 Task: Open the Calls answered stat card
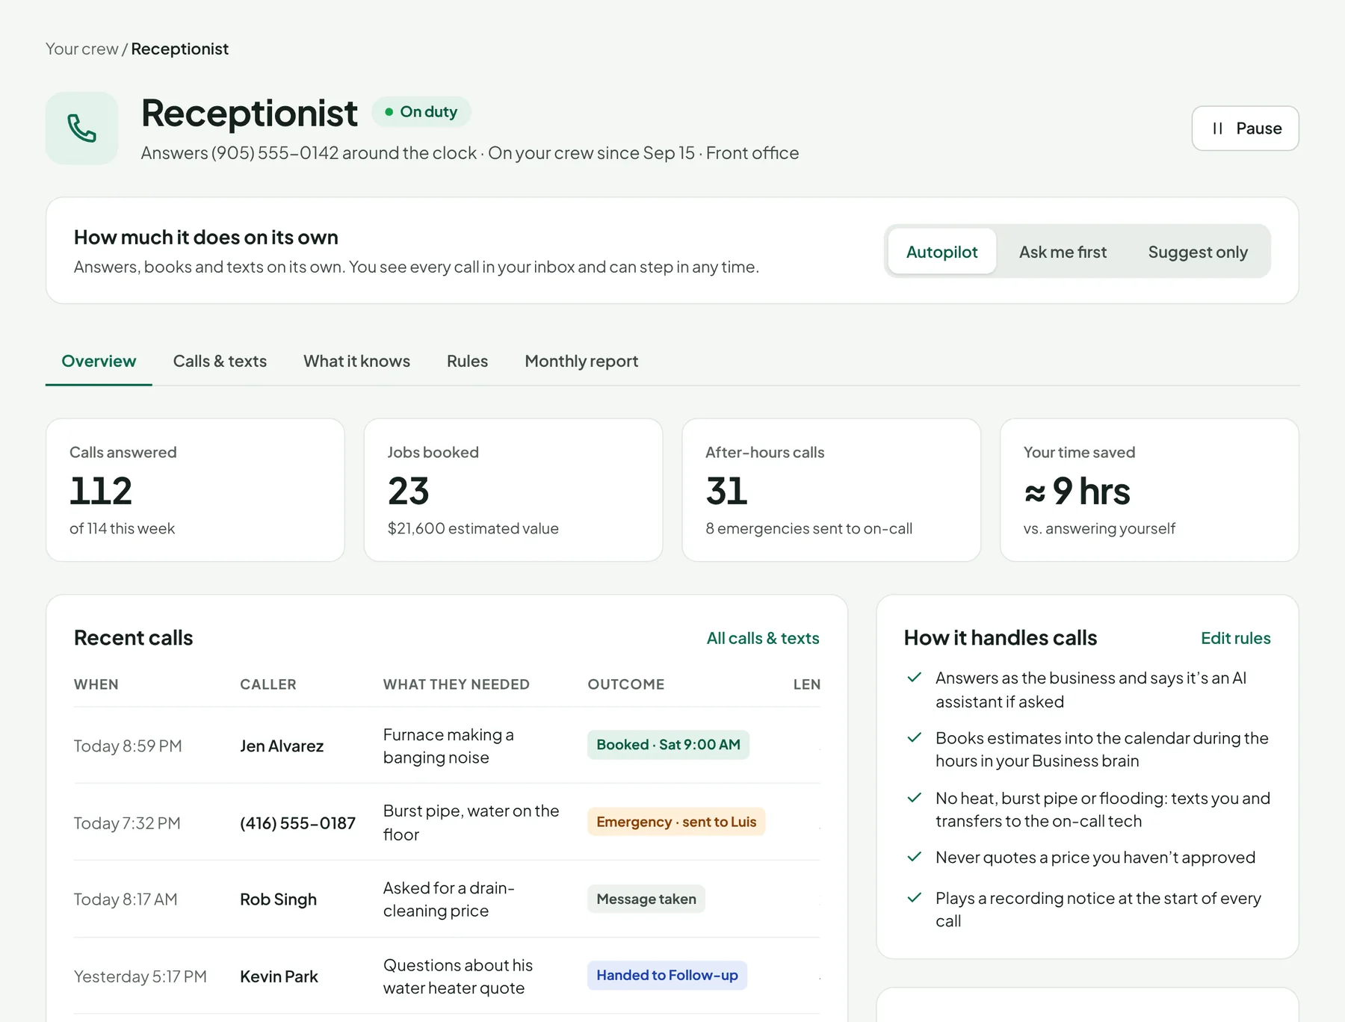195,490
